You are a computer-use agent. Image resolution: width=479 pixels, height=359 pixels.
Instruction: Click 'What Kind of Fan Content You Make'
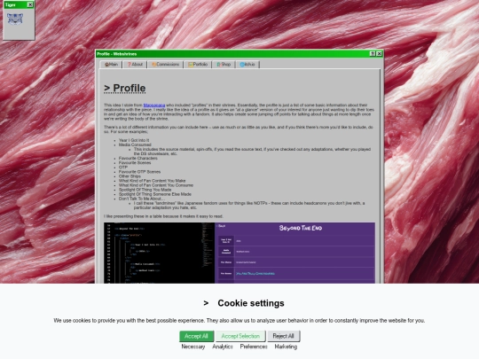tap(153, 181)
